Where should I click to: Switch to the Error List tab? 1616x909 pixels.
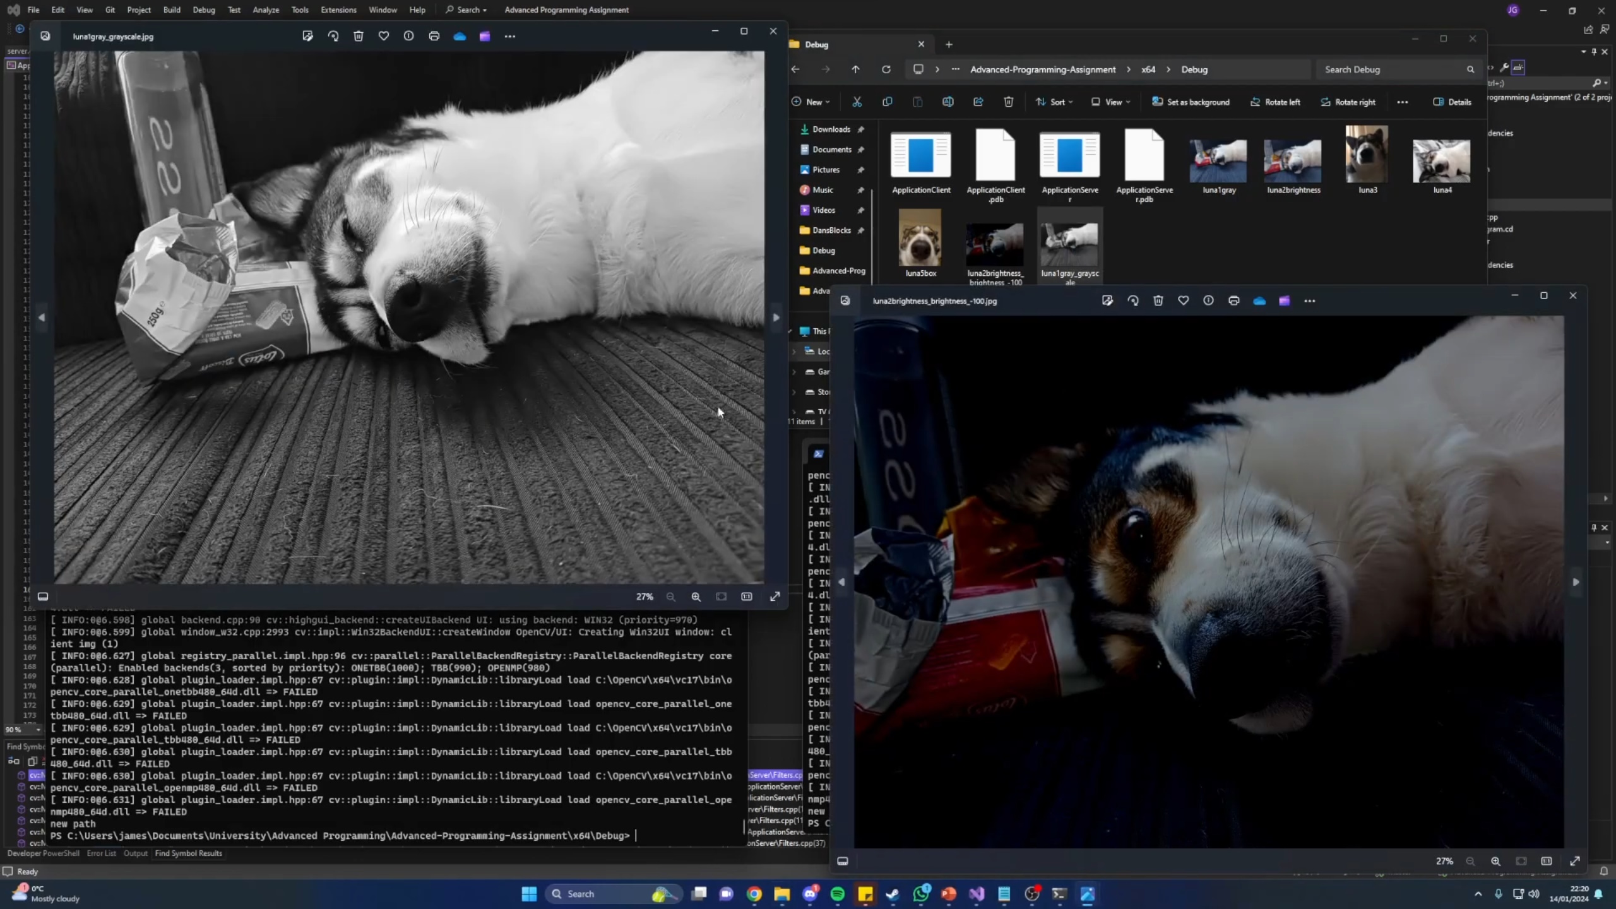point(101,853)
